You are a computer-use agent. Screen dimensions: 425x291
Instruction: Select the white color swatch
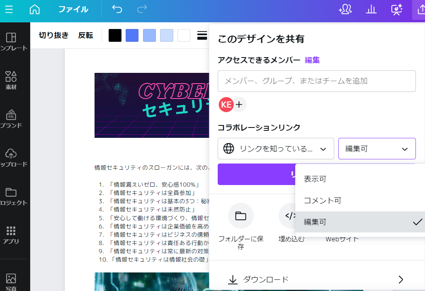pos(184,36)
